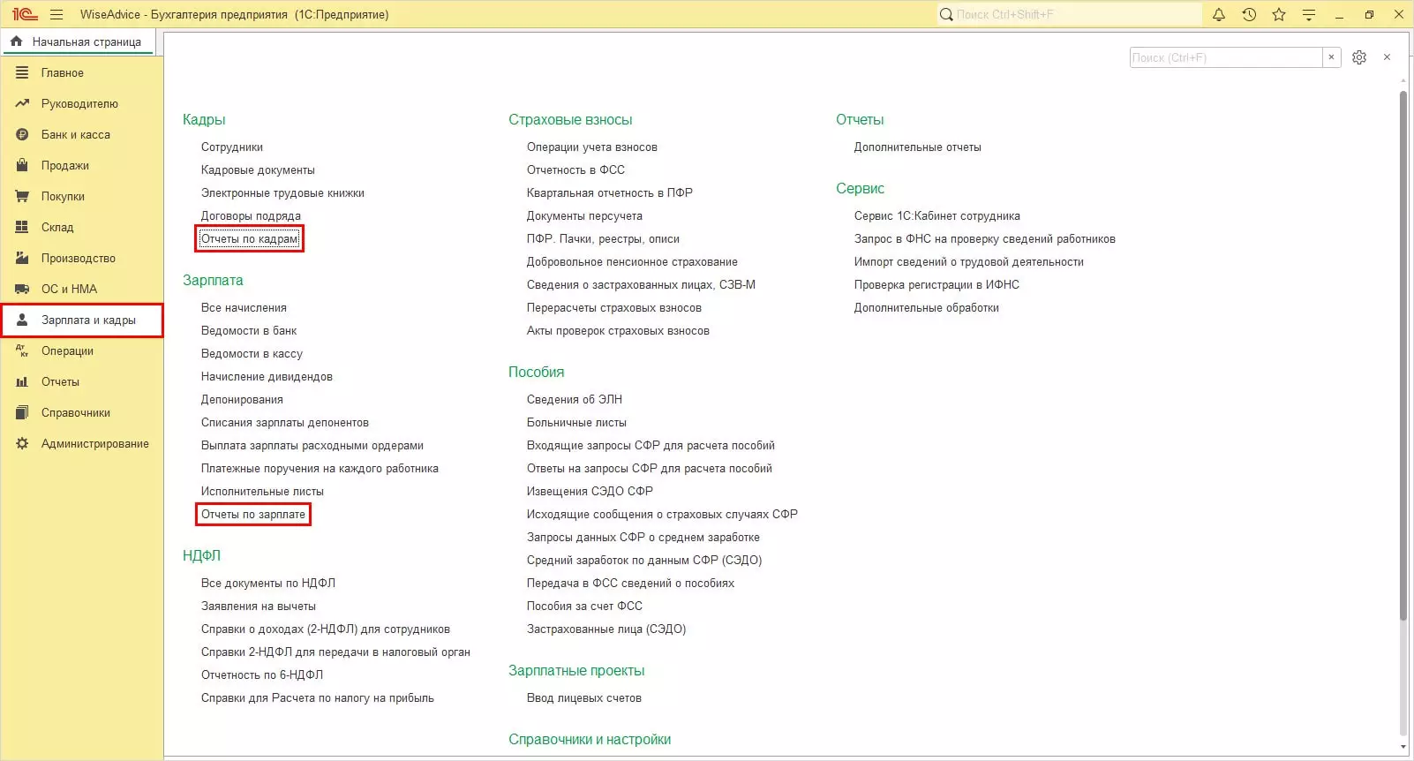Open Проверка регистрации в ИФНС
The image size is (1414, 761).
pyautogui.click(x=936, y=284)
